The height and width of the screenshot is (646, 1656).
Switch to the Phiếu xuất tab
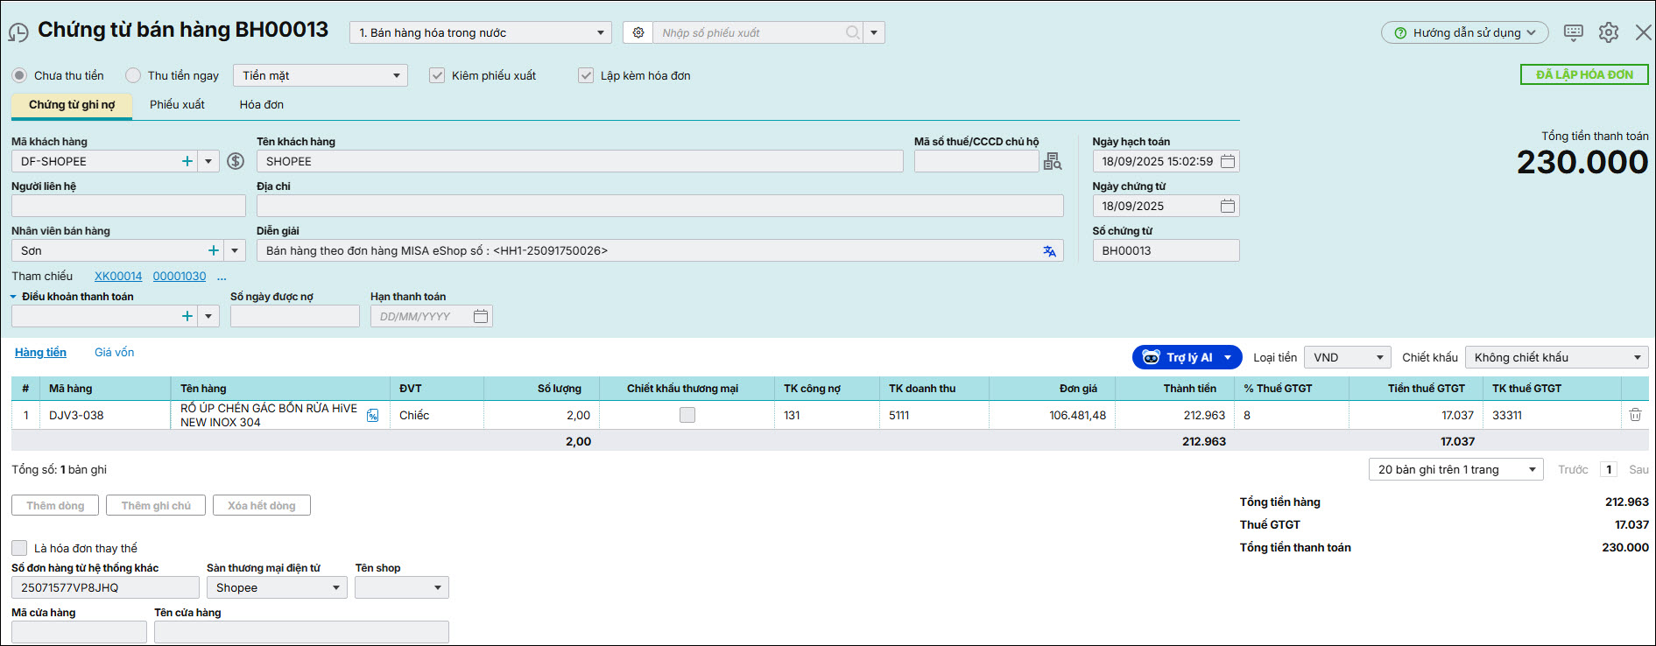(177, 104)
